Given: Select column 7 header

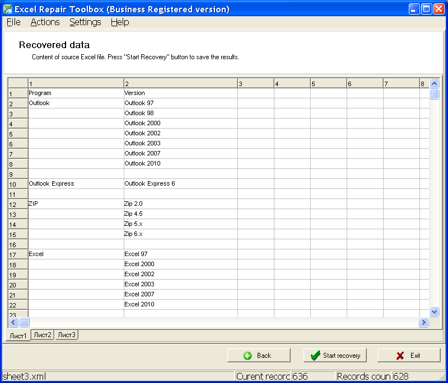Looking at the screenshot, I should pos(402,83).
